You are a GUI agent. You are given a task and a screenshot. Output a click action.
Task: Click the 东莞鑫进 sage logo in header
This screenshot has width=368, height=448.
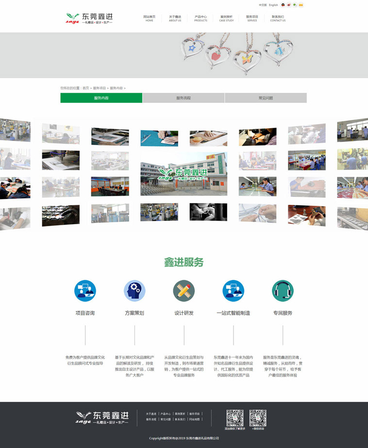pyautogui.click(x=90, y=18)
